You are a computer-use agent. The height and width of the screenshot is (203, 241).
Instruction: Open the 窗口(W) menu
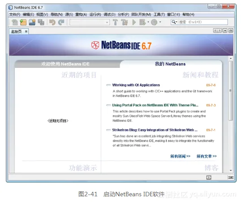[173, 14]
